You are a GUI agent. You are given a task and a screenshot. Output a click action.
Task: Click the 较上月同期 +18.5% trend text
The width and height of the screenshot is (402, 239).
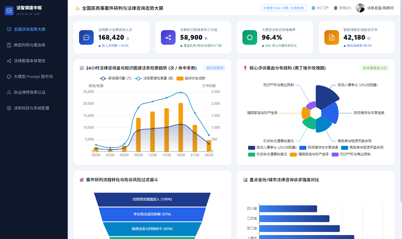(113, 46)
